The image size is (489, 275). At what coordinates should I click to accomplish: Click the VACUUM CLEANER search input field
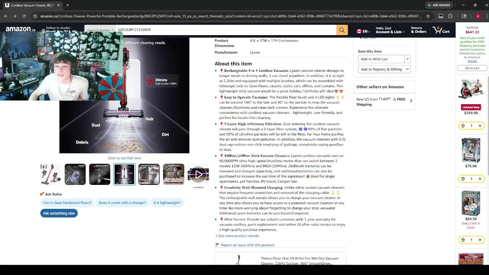[x=225, y=30]
